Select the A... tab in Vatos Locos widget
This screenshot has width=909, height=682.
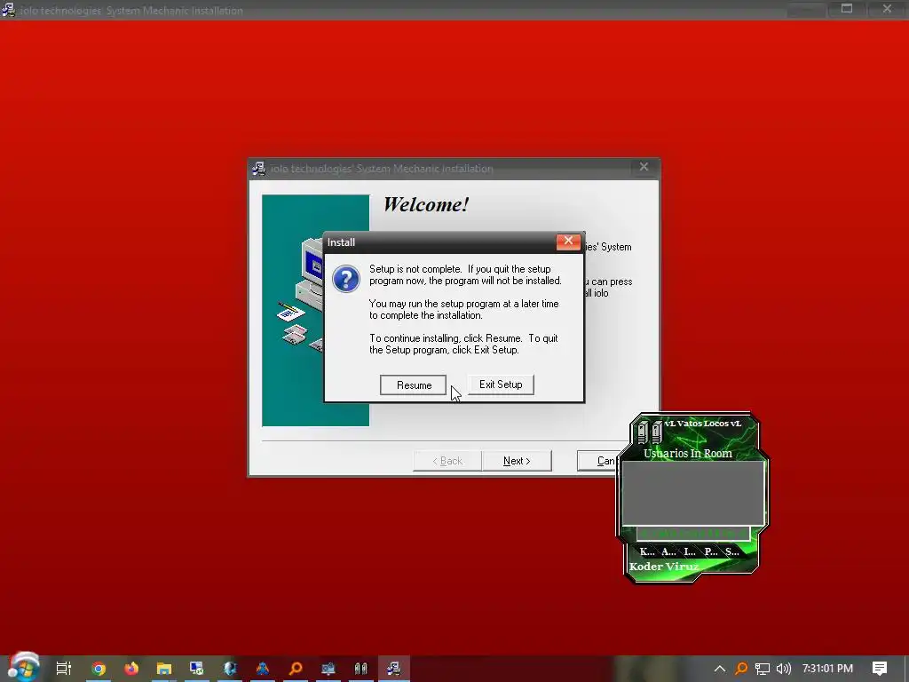pos(668,551)
